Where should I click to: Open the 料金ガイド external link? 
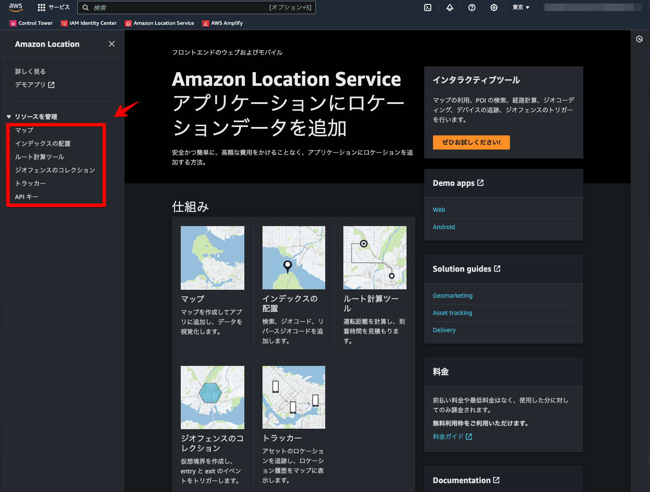452,436
